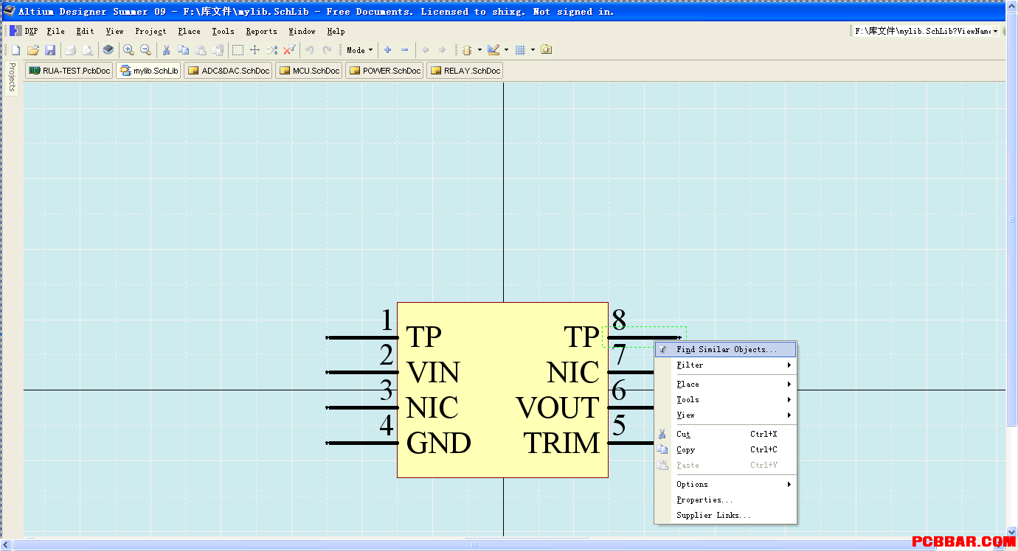Choose Supplier Links in the context menu
This screenshot has height=551, width=1018.
coord(726,516)
